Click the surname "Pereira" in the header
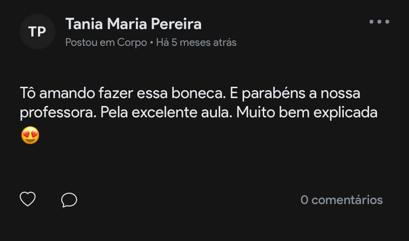Image resolution: width=409 pixels, height=241 pixels. (176, 24)
